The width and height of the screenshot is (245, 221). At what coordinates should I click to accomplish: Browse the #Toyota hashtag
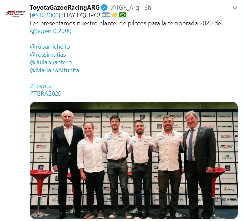[x=41, y=86]
